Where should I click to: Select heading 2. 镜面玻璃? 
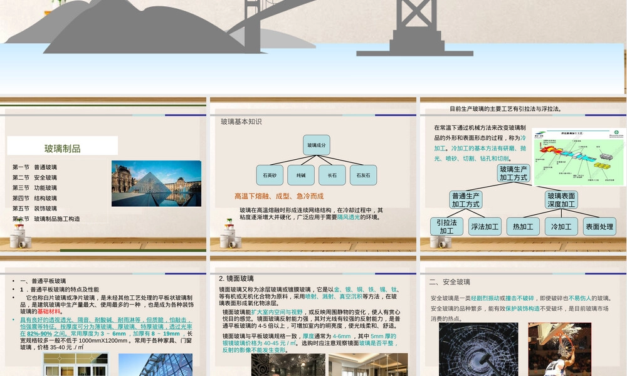236,278
